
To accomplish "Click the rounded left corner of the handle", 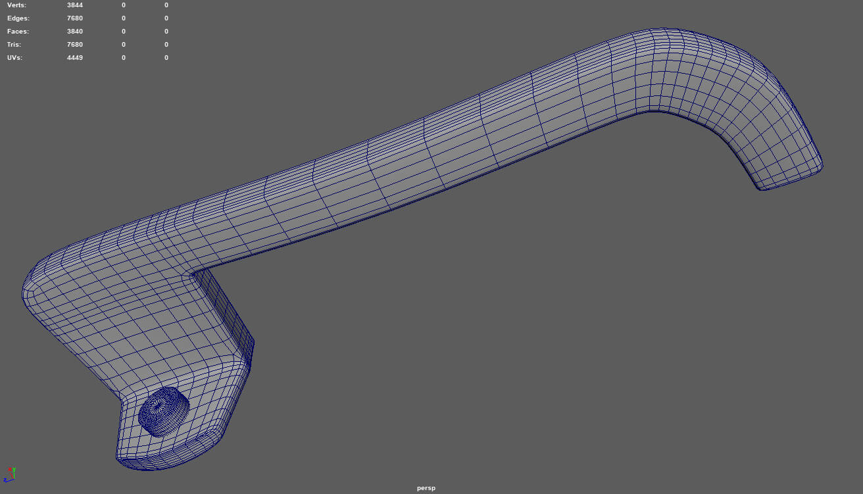I will [39, 289].
